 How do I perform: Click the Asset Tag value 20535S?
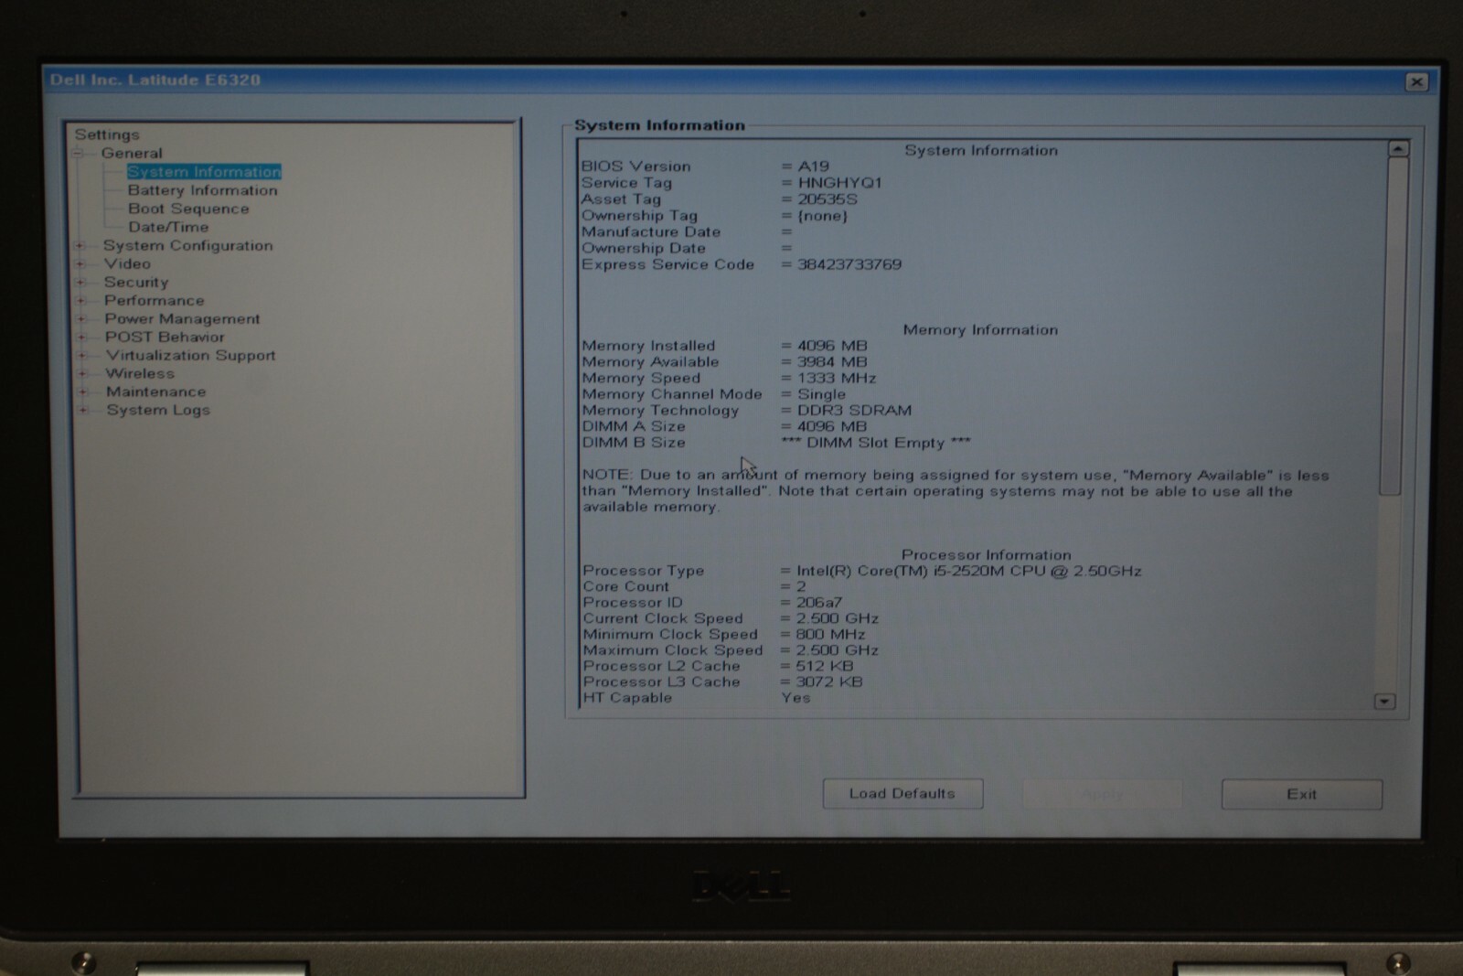(x=828, y=199)
